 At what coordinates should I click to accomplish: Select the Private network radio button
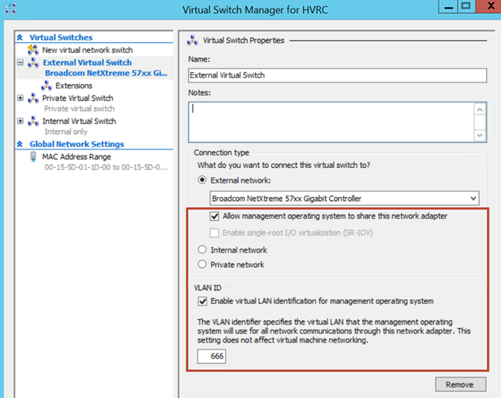(202, 264)
